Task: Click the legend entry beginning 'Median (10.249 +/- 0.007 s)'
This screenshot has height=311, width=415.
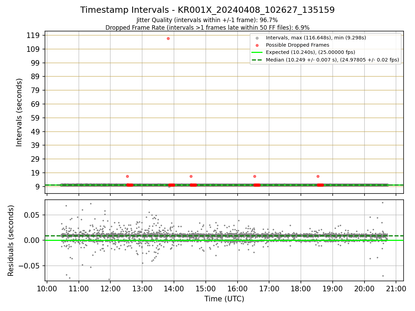Action: click(x=332, y=60)
